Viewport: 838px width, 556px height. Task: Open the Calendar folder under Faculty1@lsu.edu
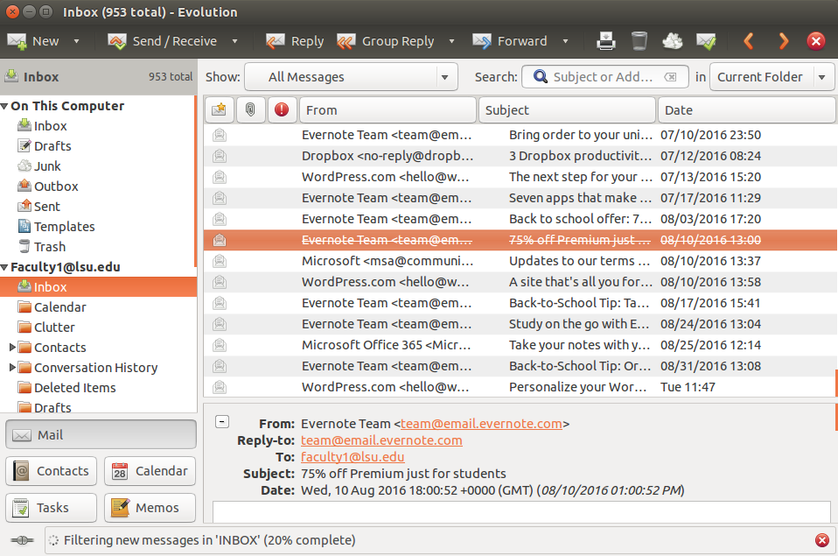coord(59,307)
